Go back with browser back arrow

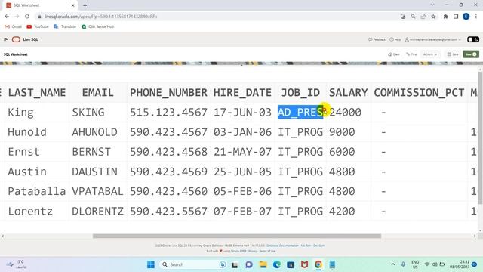(x=7, y=17)
